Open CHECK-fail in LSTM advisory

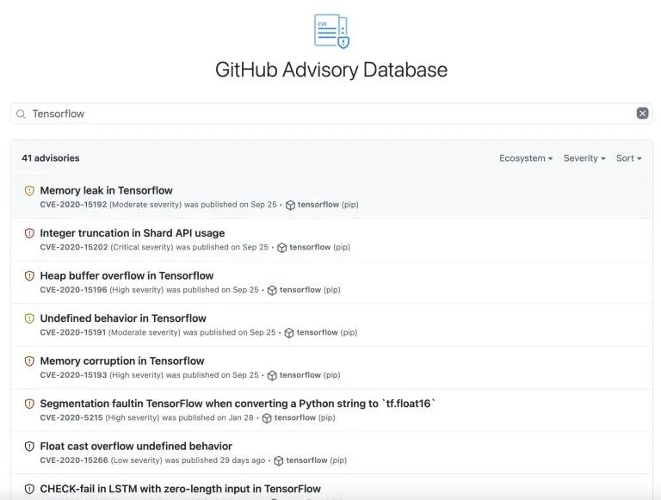180,489
